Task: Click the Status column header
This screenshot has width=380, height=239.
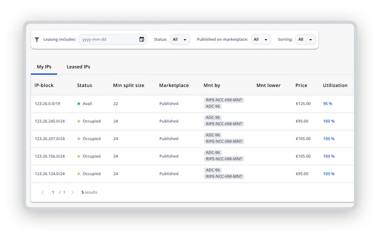Action: (84, 86)
